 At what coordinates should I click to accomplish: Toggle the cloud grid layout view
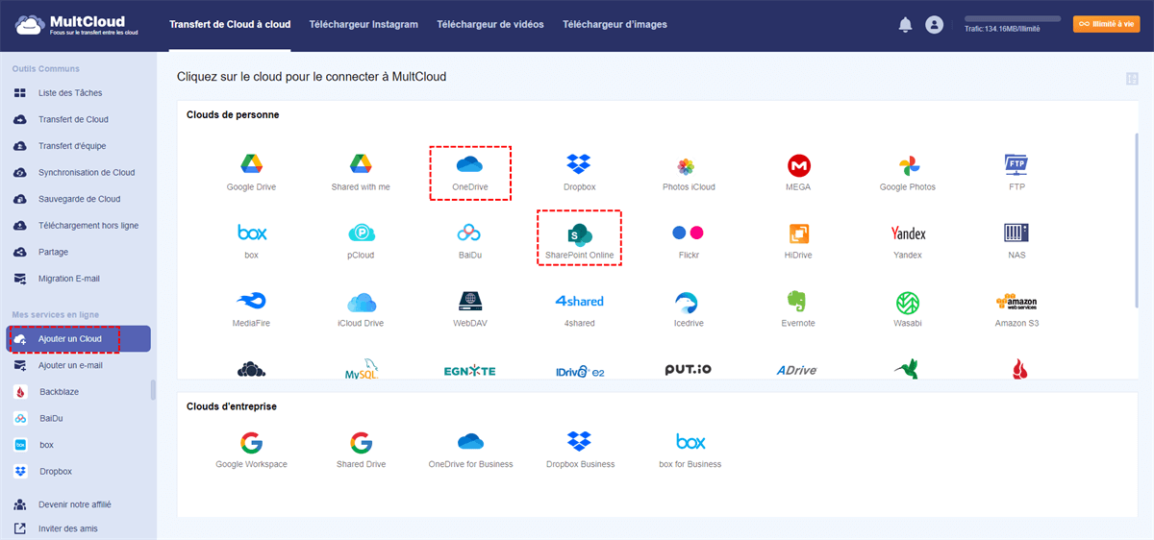point(1131,79)
